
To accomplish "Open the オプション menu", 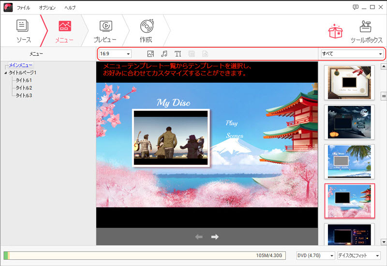I will click(47, 8).
